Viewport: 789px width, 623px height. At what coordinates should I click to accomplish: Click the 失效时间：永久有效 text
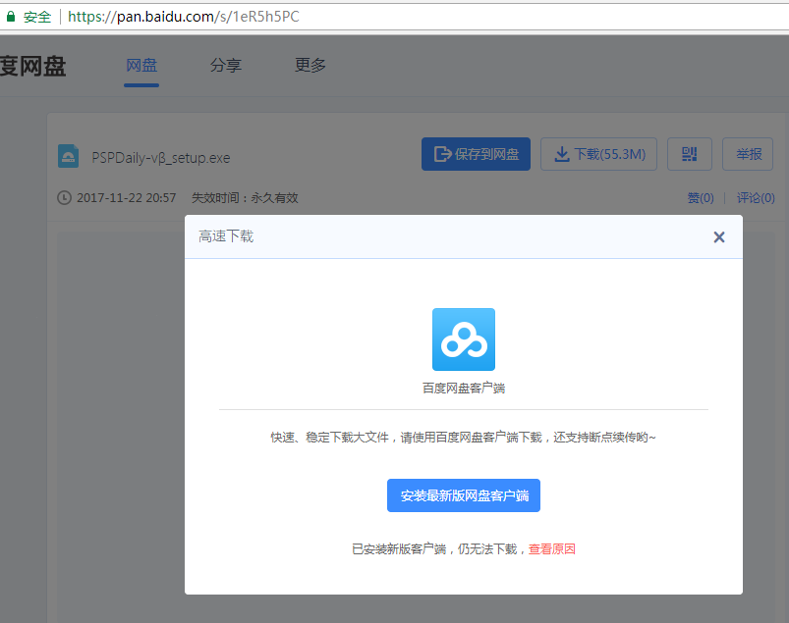(x=245, y=198)
